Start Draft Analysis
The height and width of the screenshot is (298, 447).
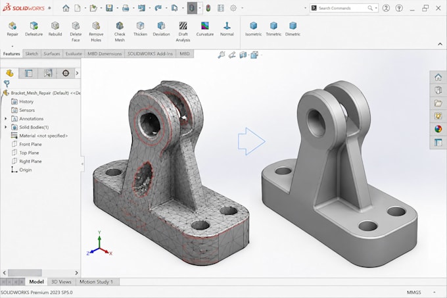tap(183, 26)
